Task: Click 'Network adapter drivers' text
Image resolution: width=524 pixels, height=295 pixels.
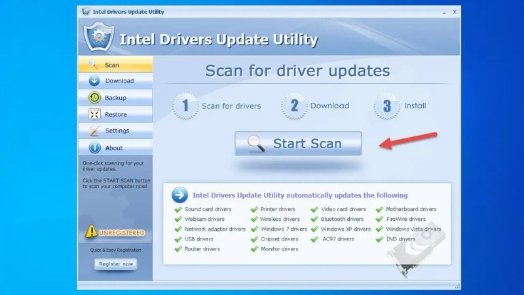Action: click(215, 229)
